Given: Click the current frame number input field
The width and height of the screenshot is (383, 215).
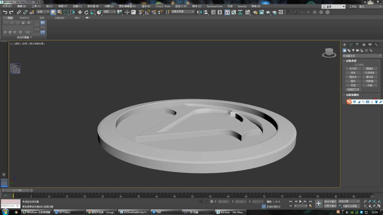Looking at the screenshot, I should (300, 206).
